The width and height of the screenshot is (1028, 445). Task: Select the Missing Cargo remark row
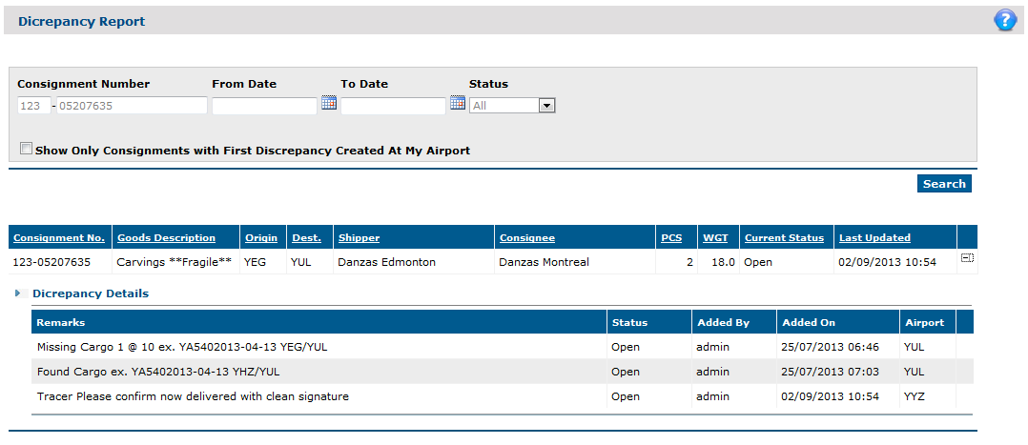coord(503,347)
